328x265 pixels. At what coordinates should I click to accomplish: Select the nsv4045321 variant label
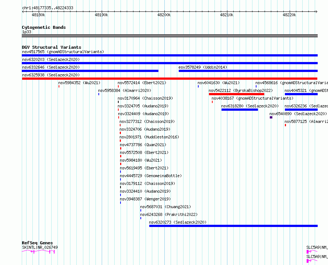[x=306, y=90]
